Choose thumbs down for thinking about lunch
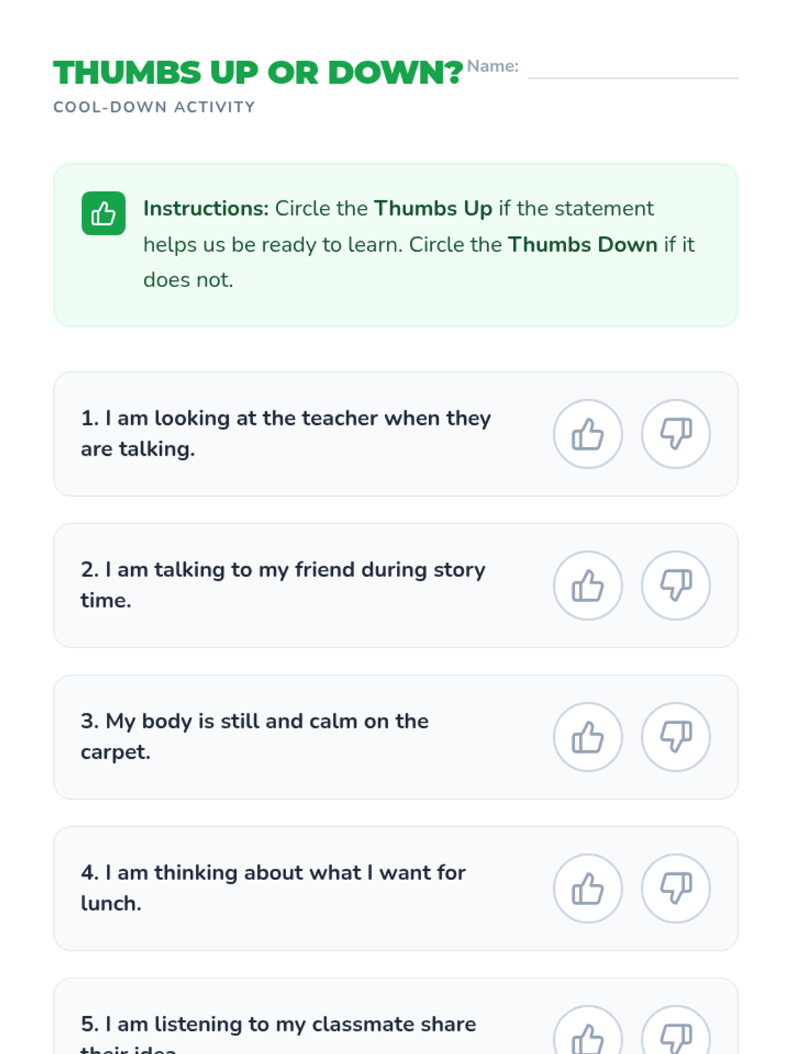The image size is (791, 1054). [676, 889]
